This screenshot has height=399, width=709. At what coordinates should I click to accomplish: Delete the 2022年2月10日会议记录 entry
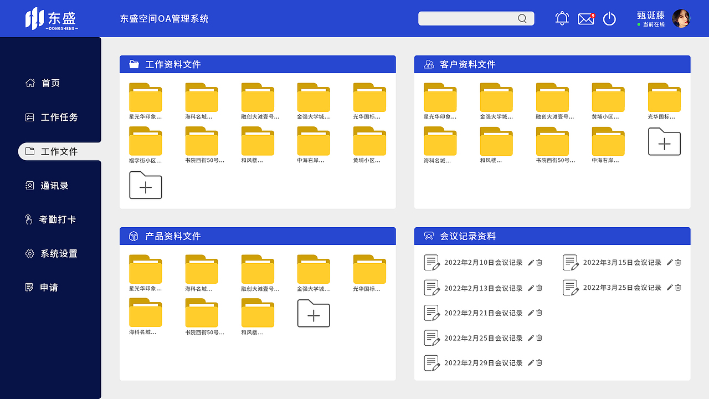[x=539, y=263]
